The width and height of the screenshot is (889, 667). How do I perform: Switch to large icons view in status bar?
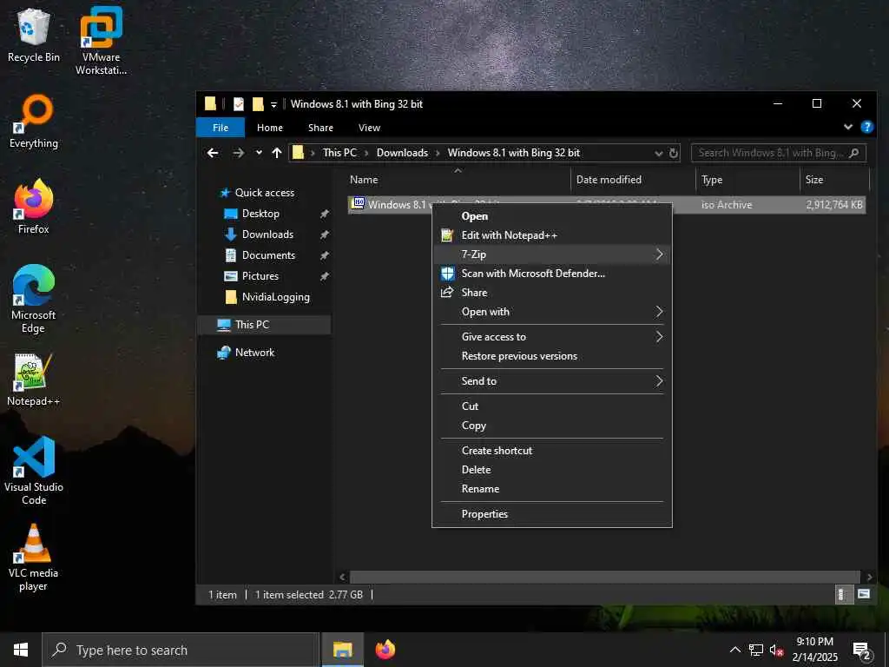point(864,594)
